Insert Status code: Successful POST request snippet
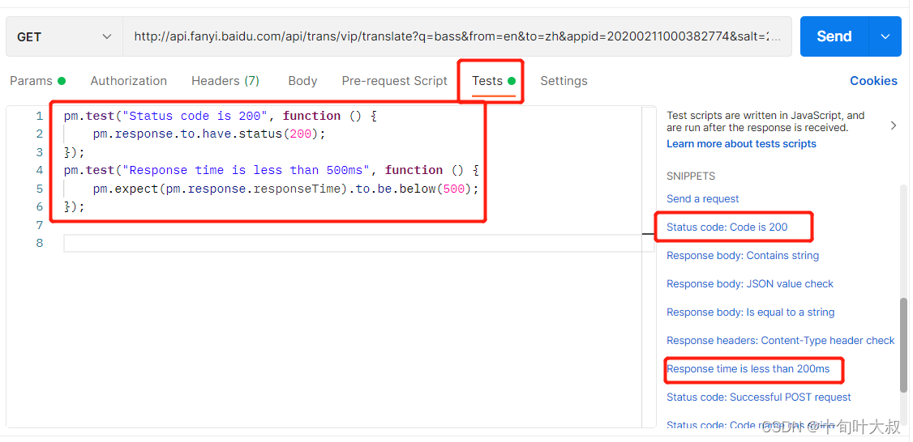This screenshot has height=442, width=913. click(759, 397)
